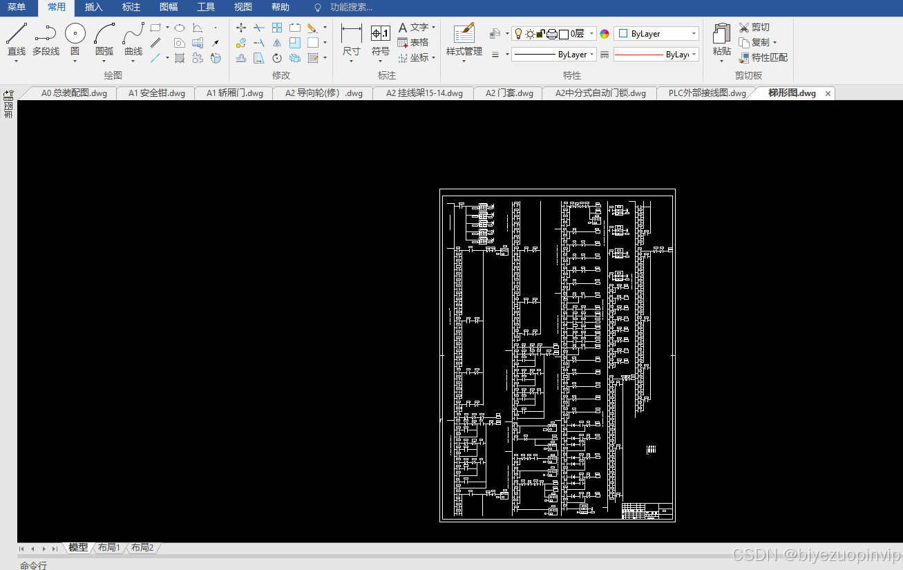
Task: Switch to the 插入 ribbon tab
Action: [93, 8]
